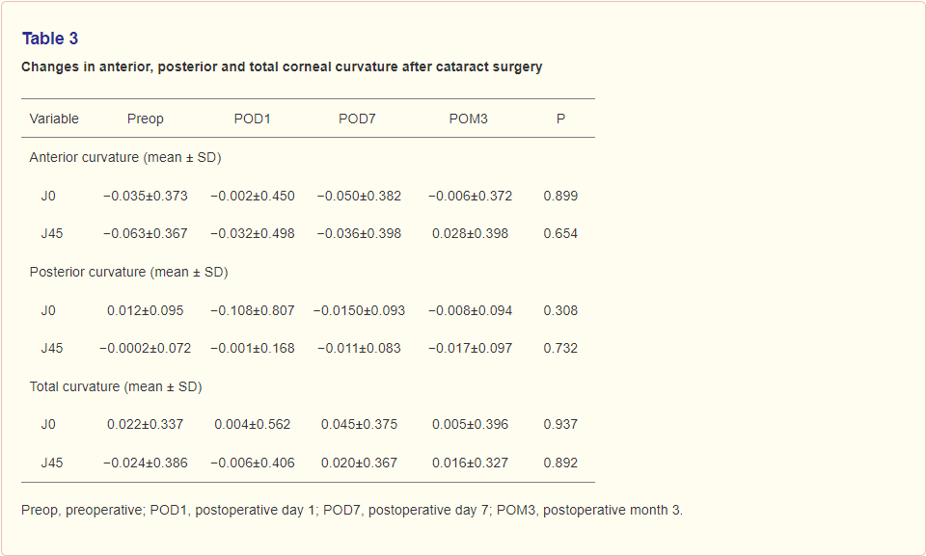Viewport: 926px width, 556px height.
Task: Click the total J45 P value 0.892
Action: tap(560, 463)
